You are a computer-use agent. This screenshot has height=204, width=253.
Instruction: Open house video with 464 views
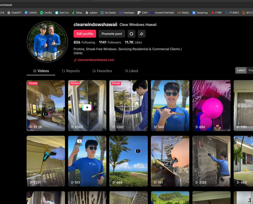(243, 161)
